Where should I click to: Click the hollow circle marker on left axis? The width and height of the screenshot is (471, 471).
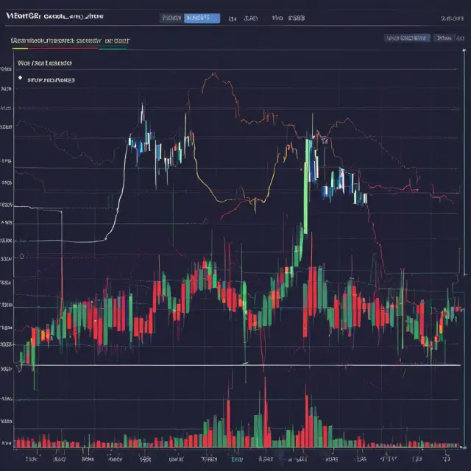pos(21,256)
